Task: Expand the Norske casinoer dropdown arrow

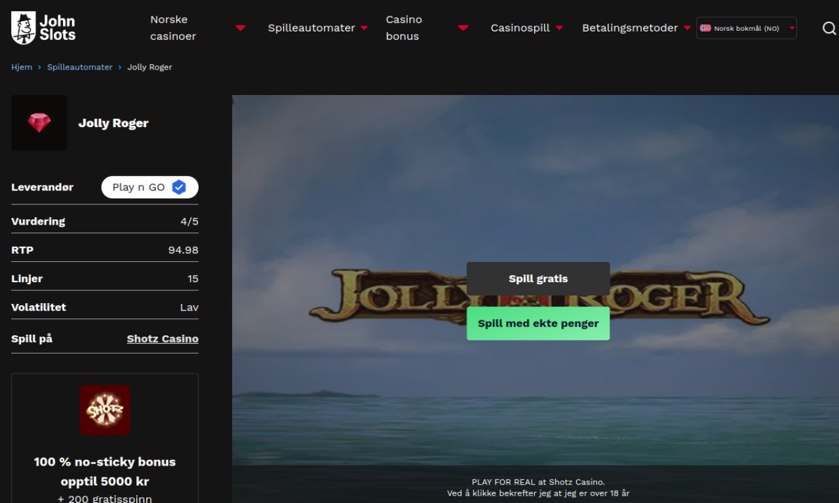Action: [x=241, y=28]
